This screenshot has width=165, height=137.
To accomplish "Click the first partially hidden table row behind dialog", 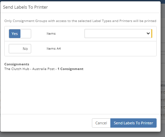I will (163, 93).
